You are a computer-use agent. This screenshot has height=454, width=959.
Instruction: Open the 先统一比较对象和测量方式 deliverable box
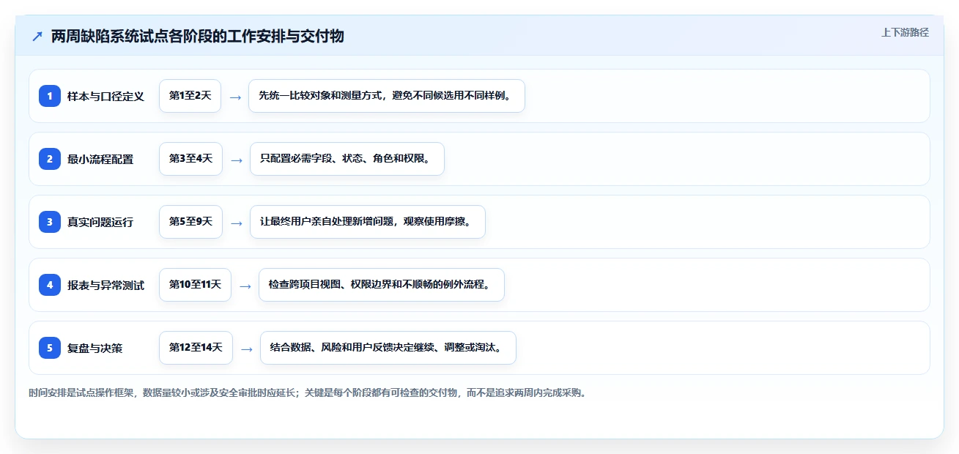[x=387, y=96]
